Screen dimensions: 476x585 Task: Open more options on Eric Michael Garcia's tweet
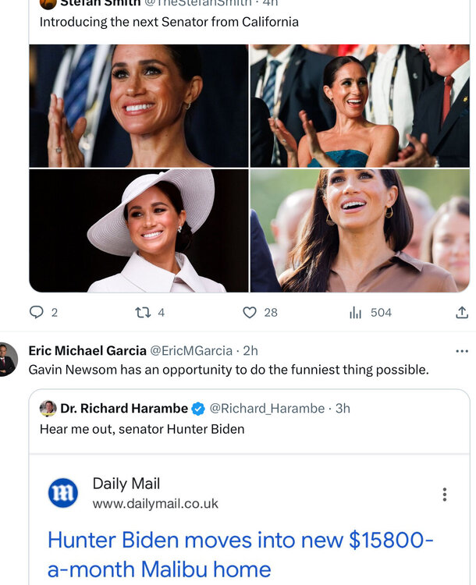[x=461, y=351]
